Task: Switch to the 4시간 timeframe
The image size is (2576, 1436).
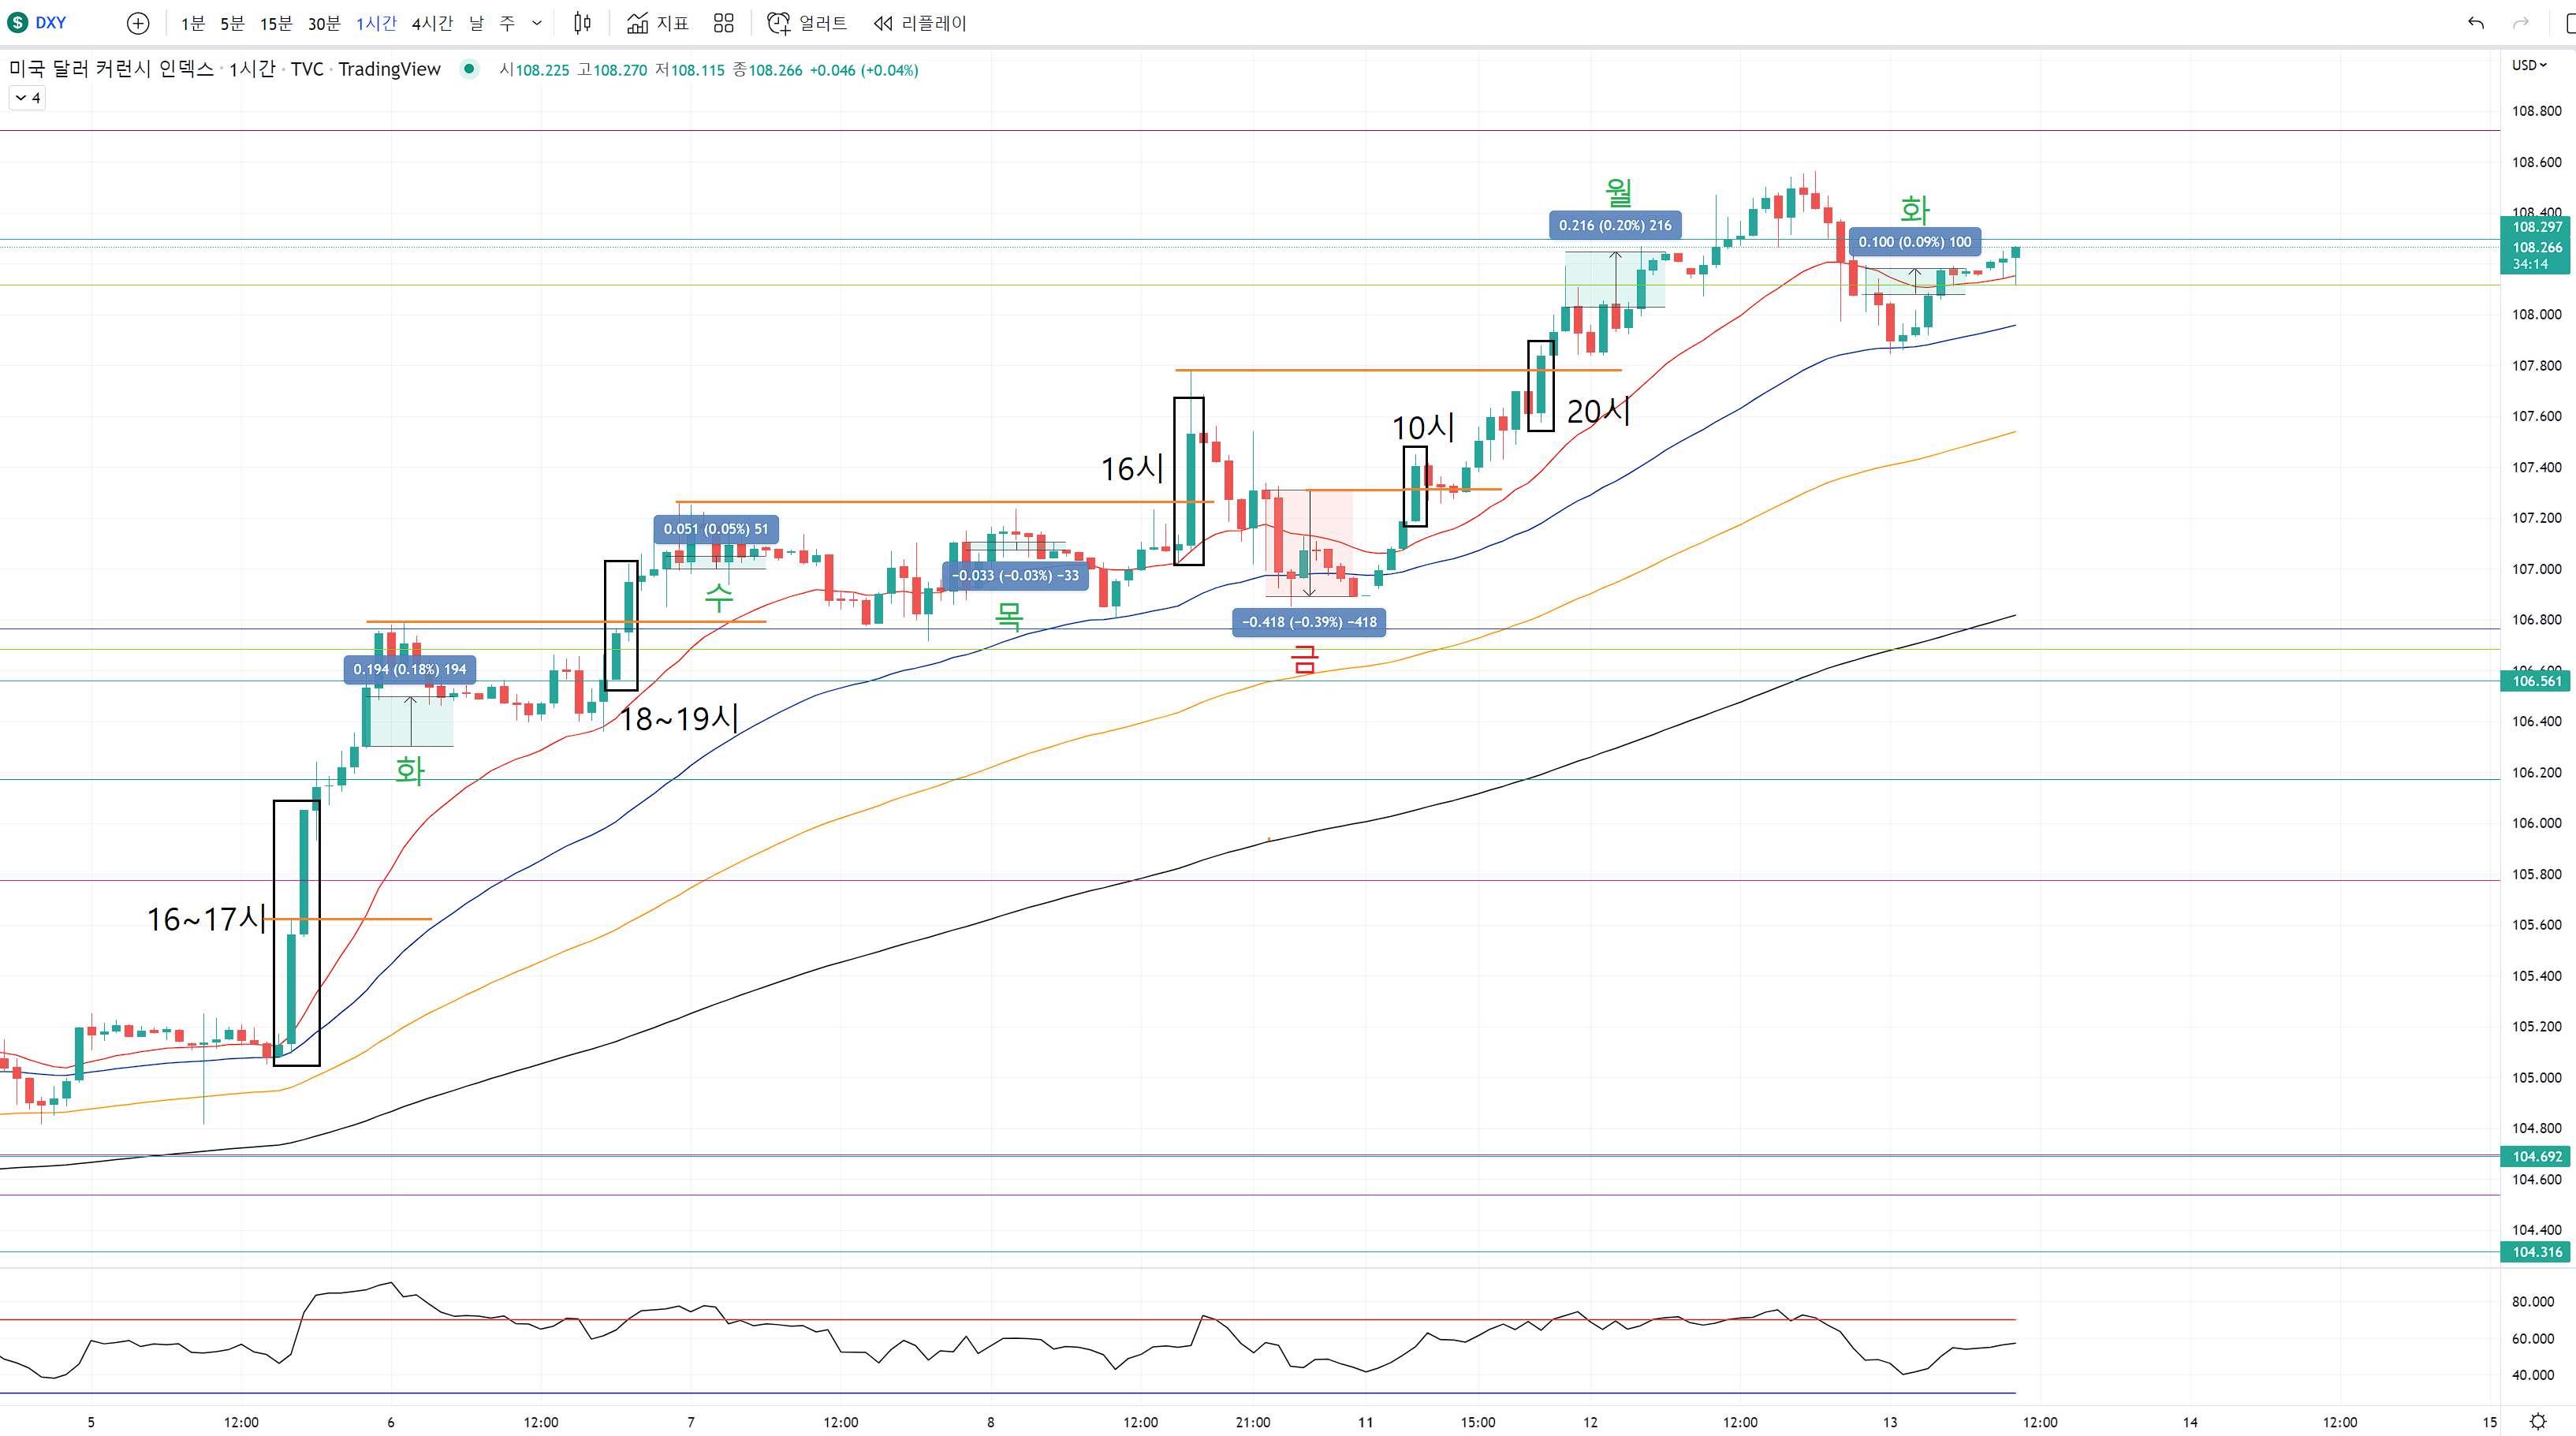Action: (x=432, y=23)
